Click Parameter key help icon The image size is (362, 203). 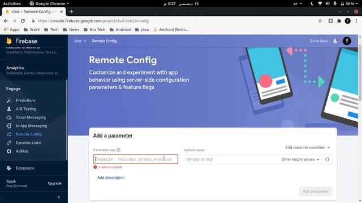point(118,150)
